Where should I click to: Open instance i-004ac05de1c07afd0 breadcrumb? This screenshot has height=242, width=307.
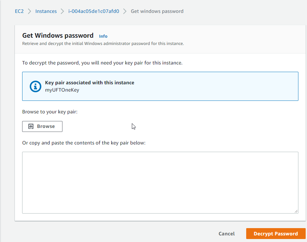(x=94, y=11)
